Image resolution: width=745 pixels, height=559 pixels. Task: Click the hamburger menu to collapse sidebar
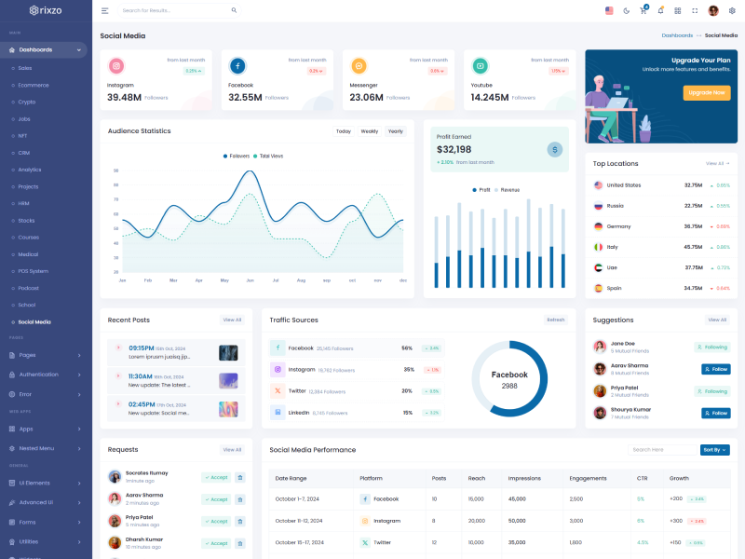pyautogui.click(x=105, y=10)
